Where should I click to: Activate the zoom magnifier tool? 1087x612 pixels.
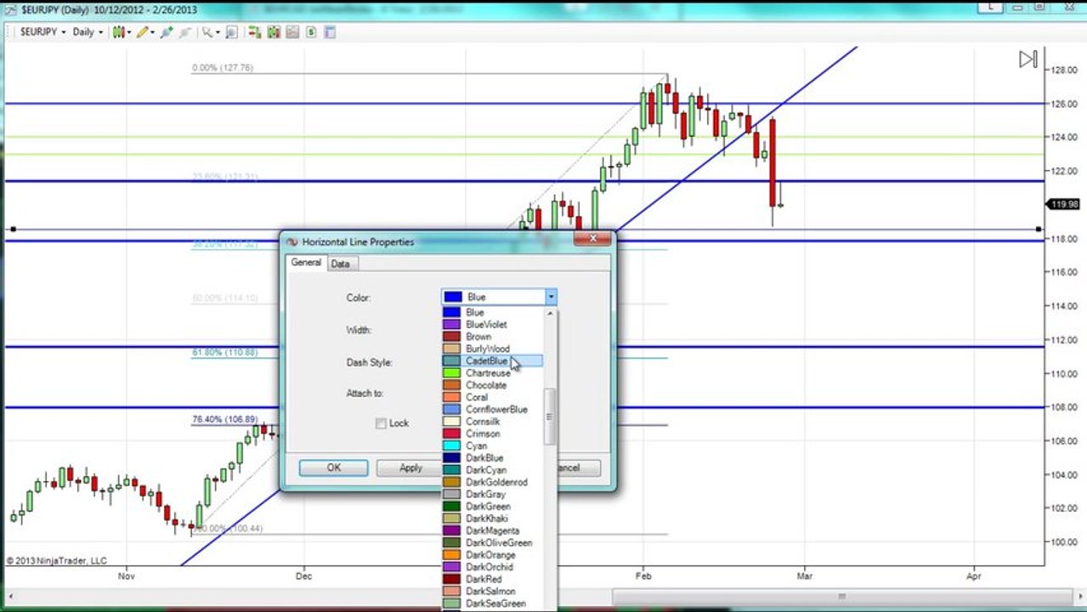tap(207, 32)
